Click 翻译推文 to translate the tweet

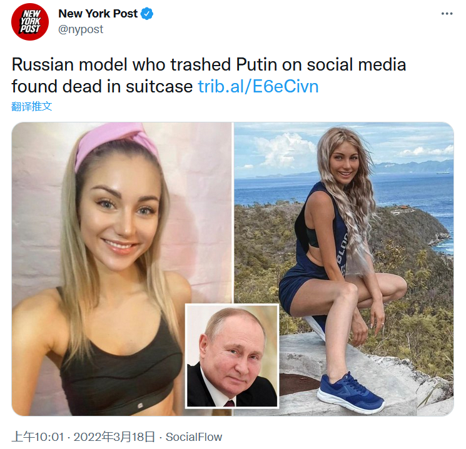click(32, 106)
